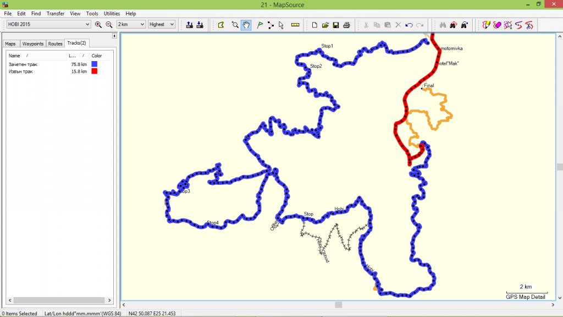The width and height of the screenshot is (563, 317).
Task: Click the track list scroll-left arrow
Action: click(10, 300)
